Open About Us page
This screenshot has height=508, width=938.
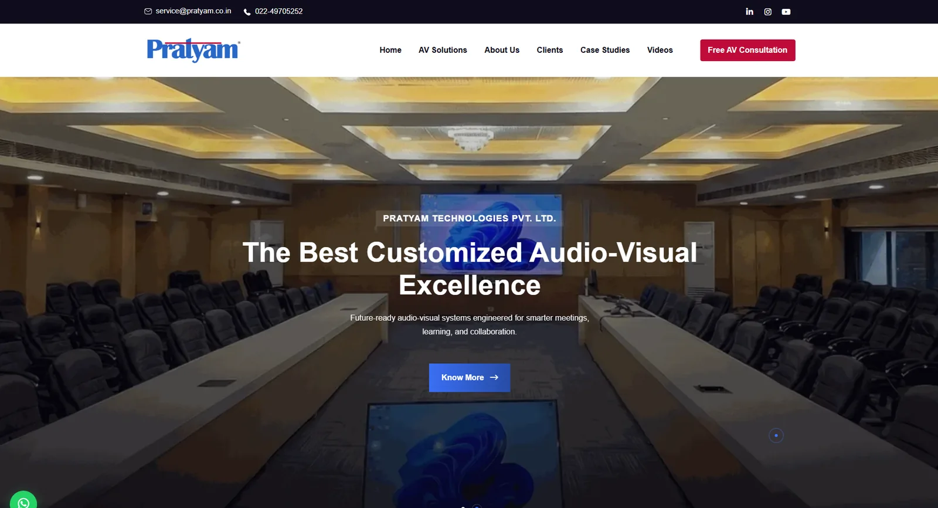click(502, 50)
